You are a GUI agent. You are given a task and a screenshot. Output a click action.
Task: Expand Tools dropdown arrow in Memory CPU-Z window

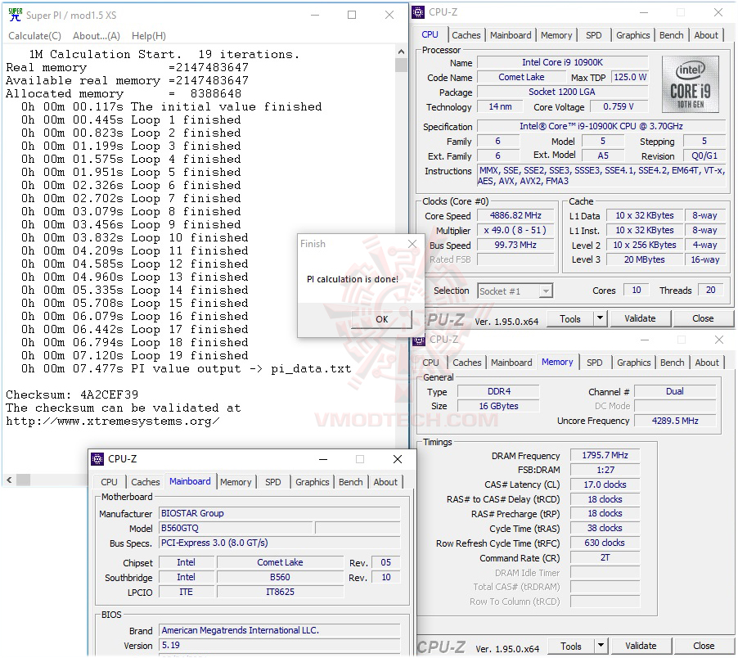click(601, 647)
